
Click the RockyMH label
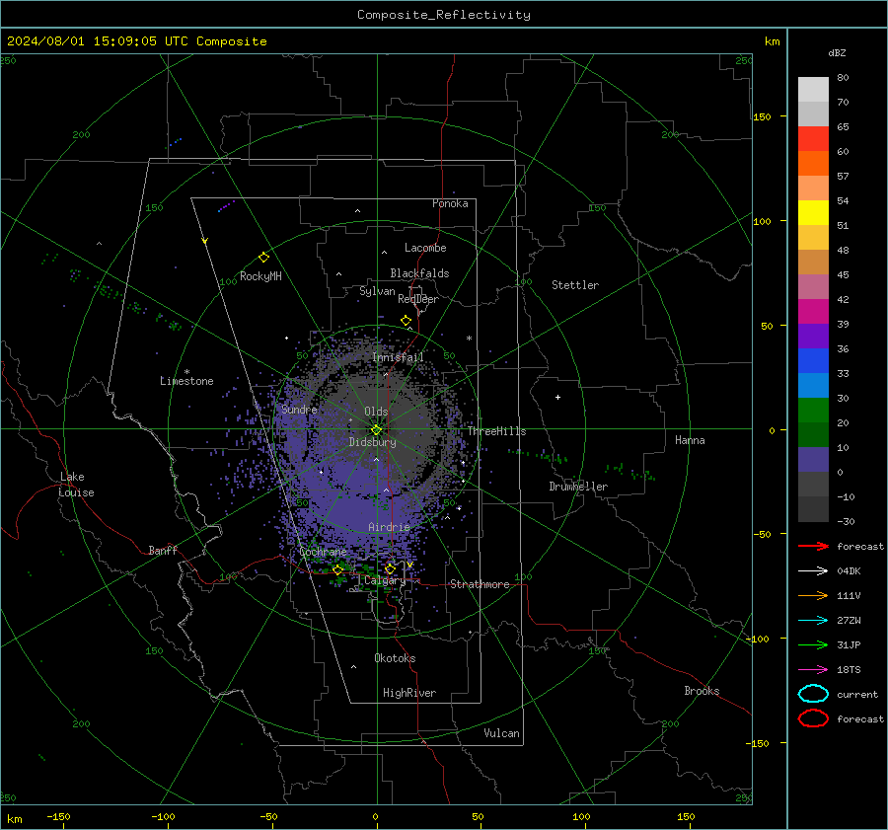click(x=260, y=276)
